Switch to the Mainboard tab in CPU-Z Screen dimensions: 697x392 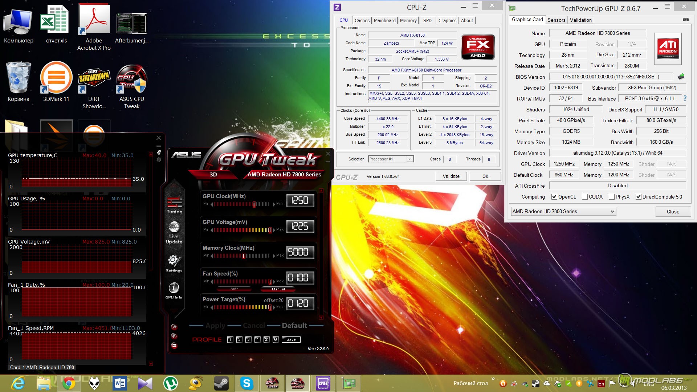pos(384,21)
